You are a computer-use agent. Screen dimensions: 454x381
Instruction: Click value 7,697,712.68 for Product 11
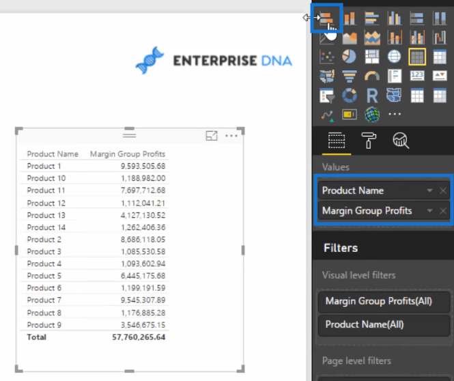(x=143, y=190)
